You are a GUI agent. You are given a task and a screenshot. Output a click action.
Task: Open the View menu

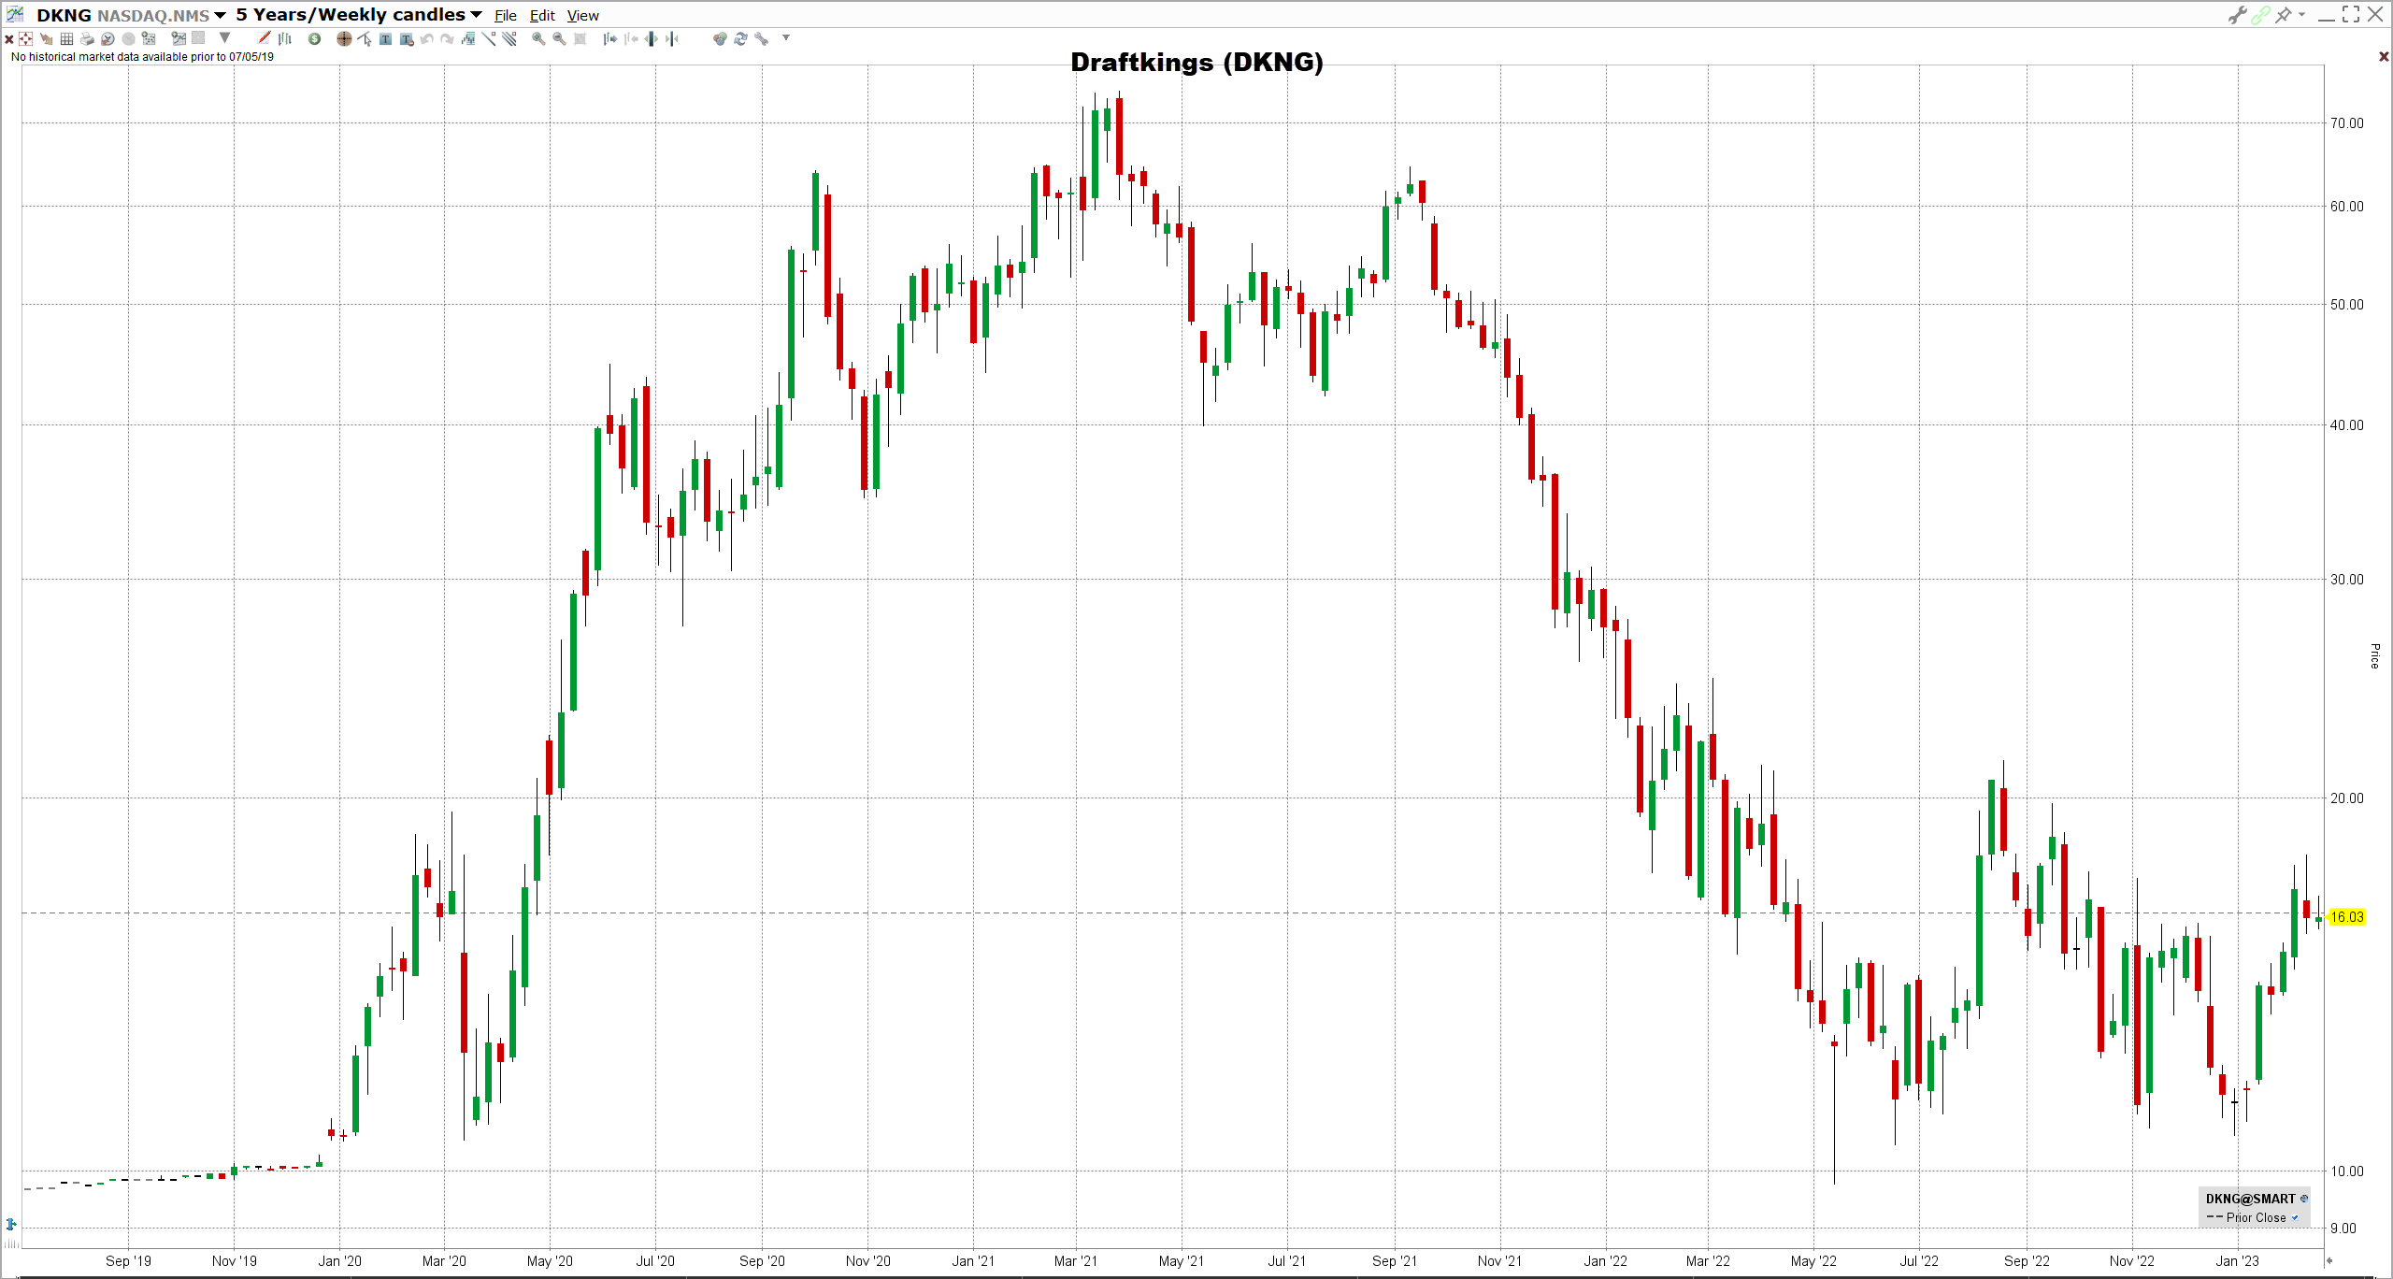(583, 16)
